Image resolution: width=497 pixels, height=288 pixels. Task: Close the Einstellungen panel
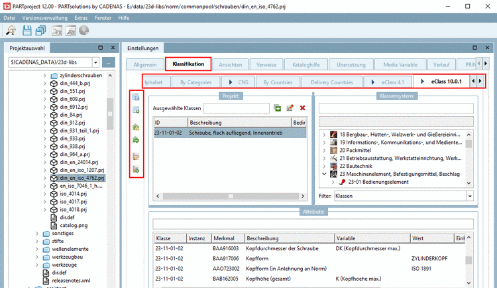pos(487,48)
